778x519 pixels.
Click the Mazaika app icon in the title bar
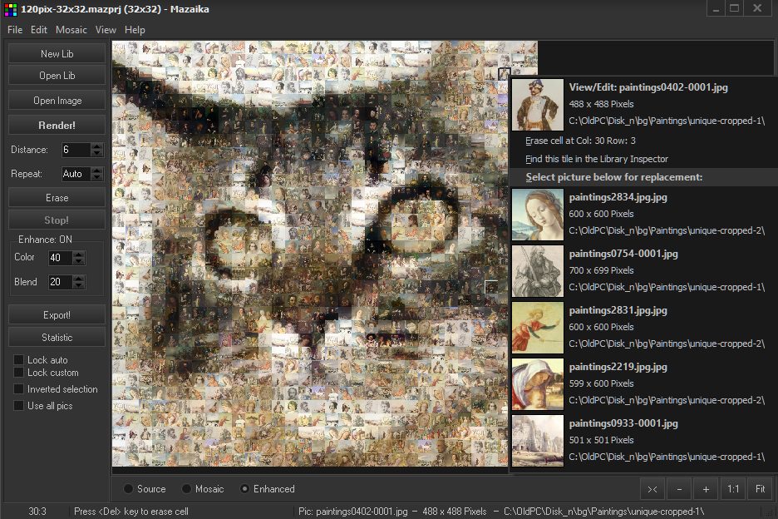(12, 8)
